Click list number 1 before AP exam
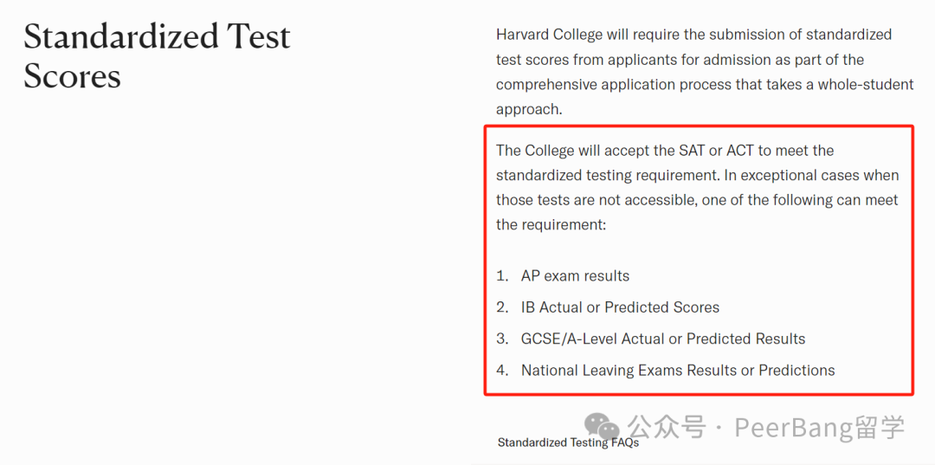 tap(502, 276)
